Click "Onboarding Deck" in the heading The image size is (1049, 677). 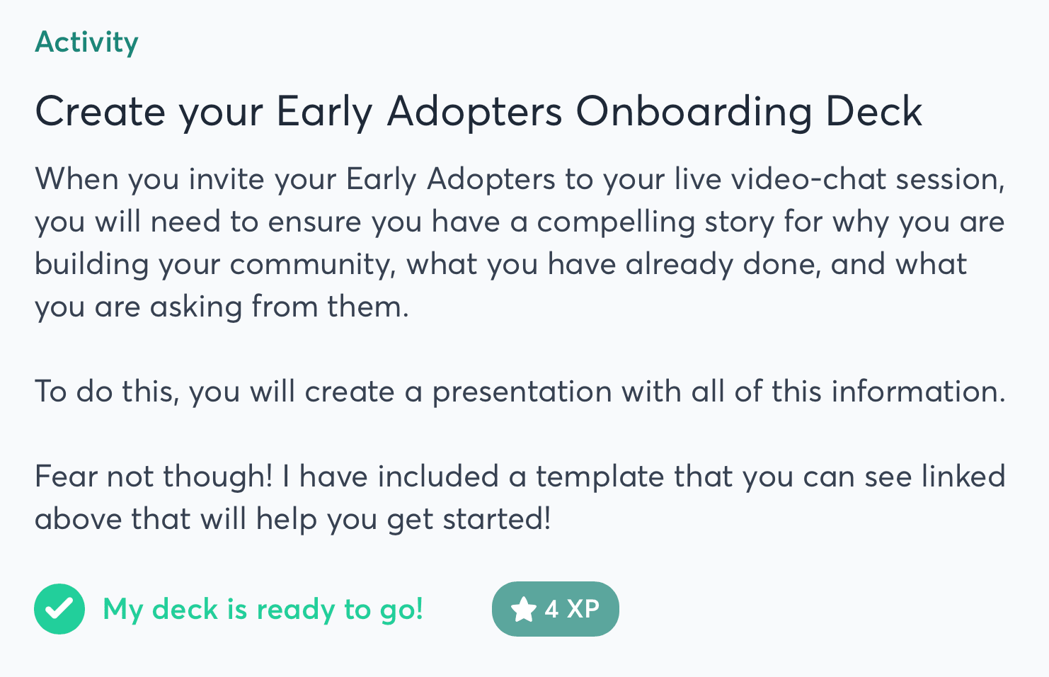click(x=748, y=112)
